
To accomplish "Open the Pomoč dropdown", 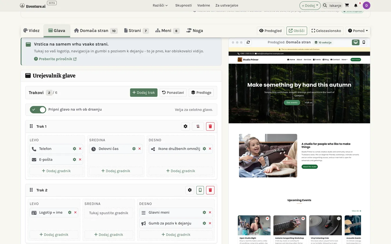I will (x=358, y=31).
